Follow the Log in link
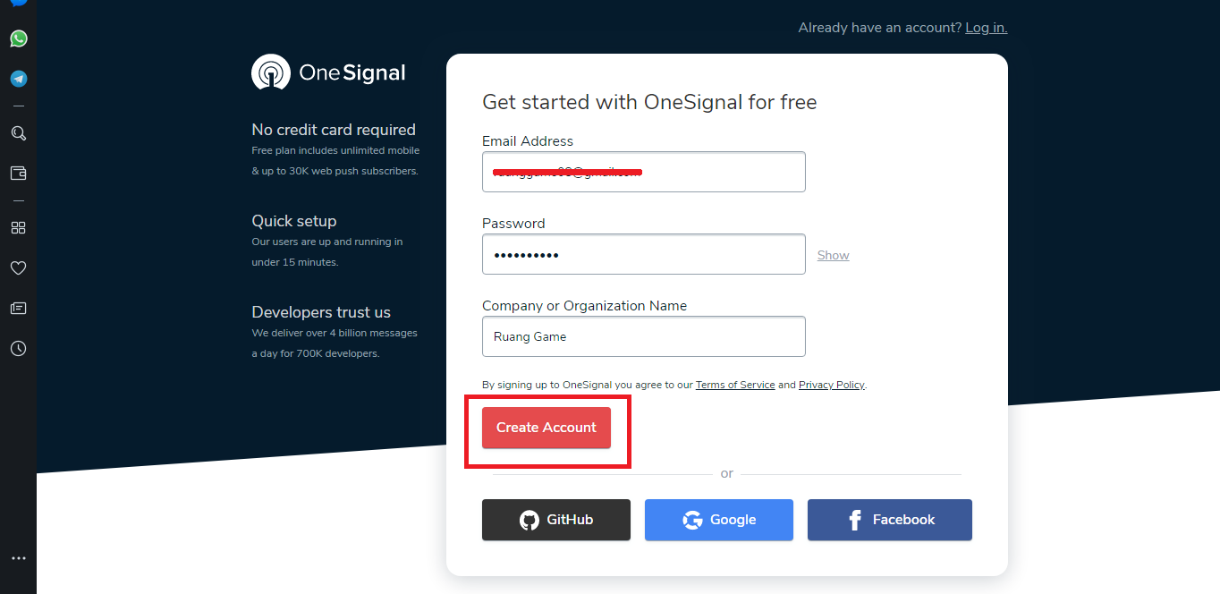Viewport: 1220px width, 594px height. [986, 28]
